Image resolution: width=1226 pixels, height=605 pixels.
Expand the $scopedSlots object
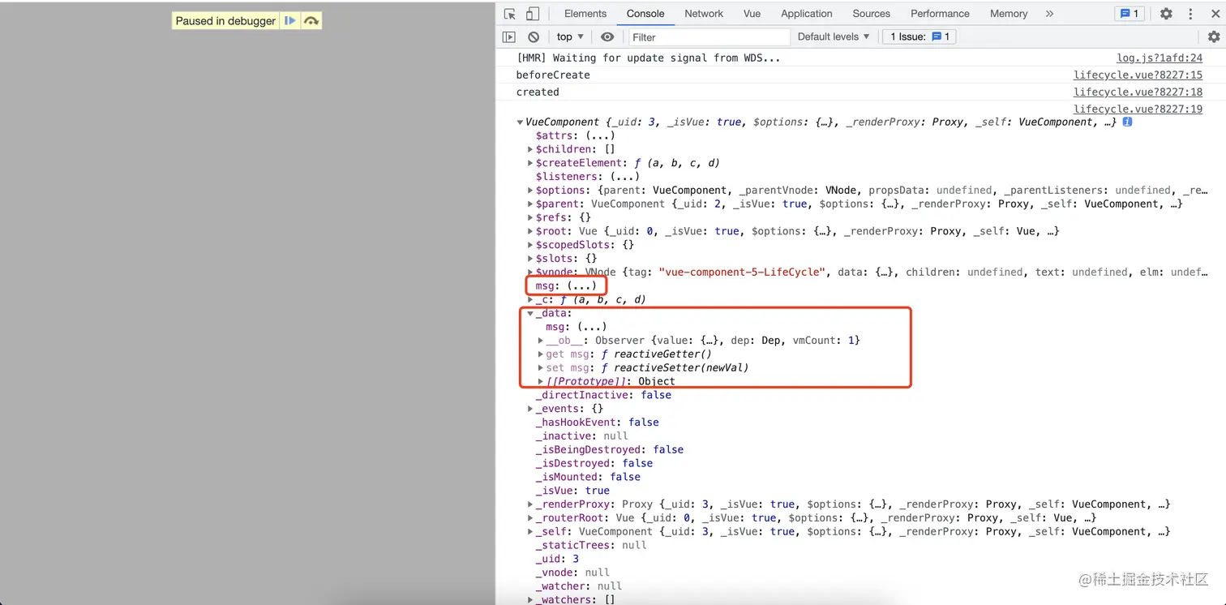[x=530, y=245]
